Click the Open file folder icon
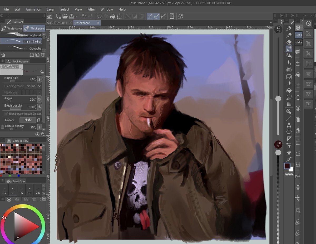Screen dimensions: 316x244 pyautogui.click(x=65, y=16)
